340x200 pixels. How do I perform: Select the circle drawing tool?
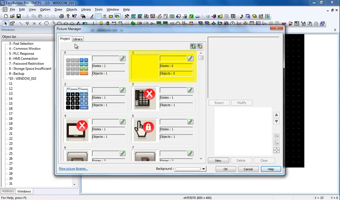46,23
